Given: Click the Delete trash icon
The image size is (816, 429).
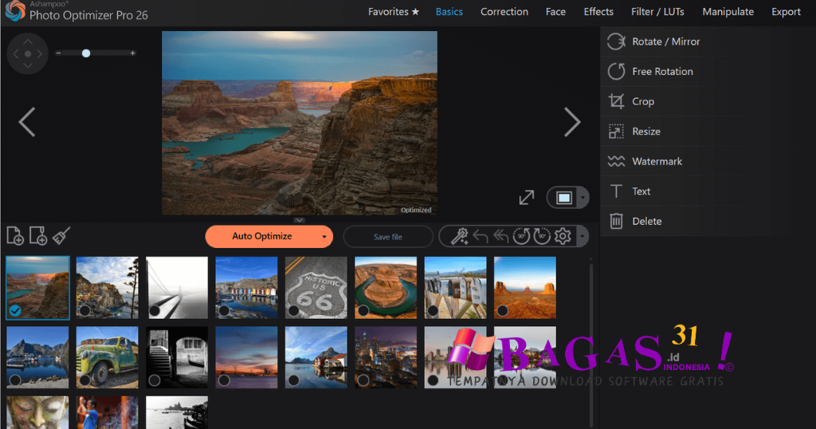Looking at the screenshot, I should (x=616, y=221).
